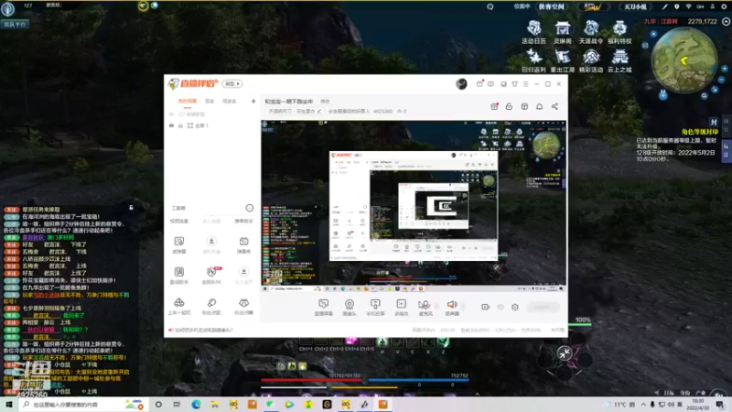
Task: Click 组队平台 button top-left of game
Action: click(x=15, y=24)
